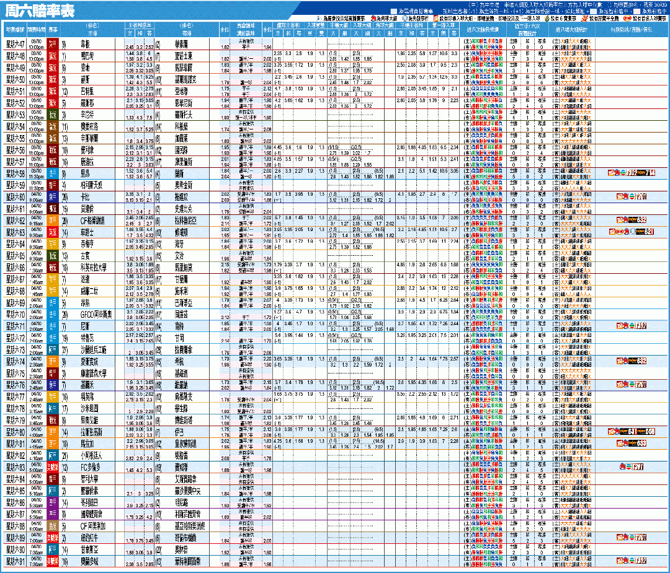
Task: Select the broadcast channel badges in row 星期六74
Action: click(x=632, y=361)
